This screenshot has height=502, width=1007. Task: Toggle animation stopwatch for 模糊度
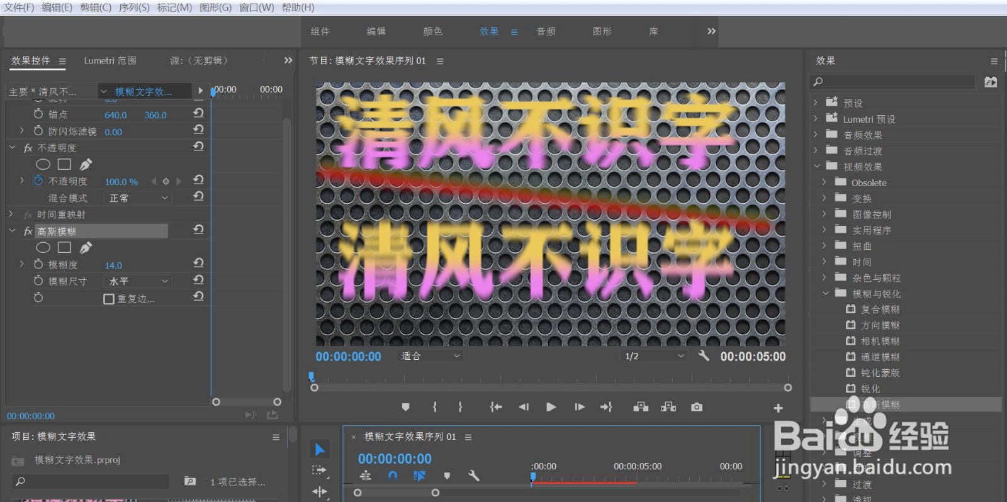38,264
